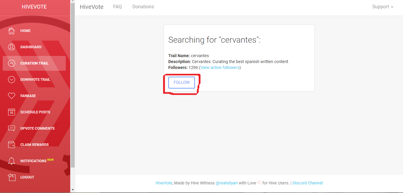Click HiveVote link in footer

pos(164,183)
